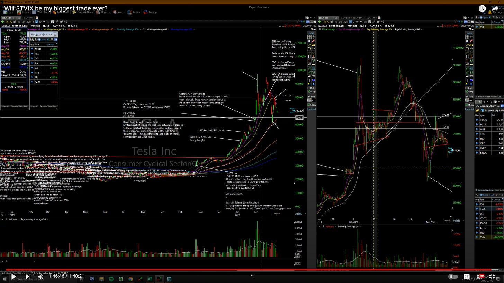This screenshot has height=283, width=504.
Task: Mute the video volume
Action: pyautogui.click(x=41, y=276)
